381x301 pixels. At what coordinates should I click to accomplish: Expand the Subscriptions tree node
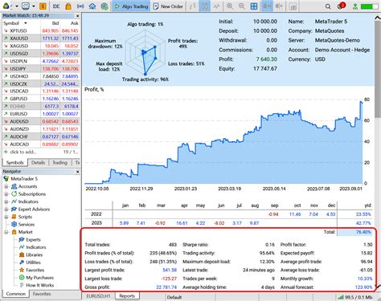point(6,194)
